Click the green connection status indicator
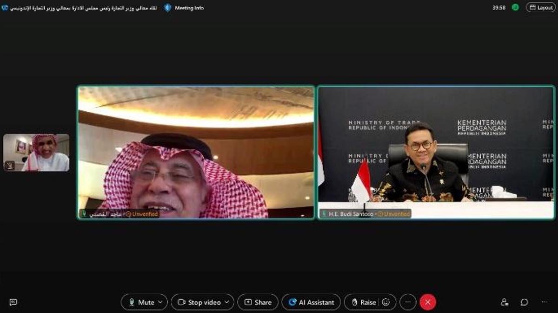The width and height of the screenshot is (558, 313). pos(515,7)
